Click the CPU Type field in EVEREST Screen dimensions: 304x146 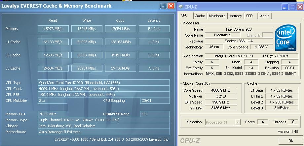[104, 83]
